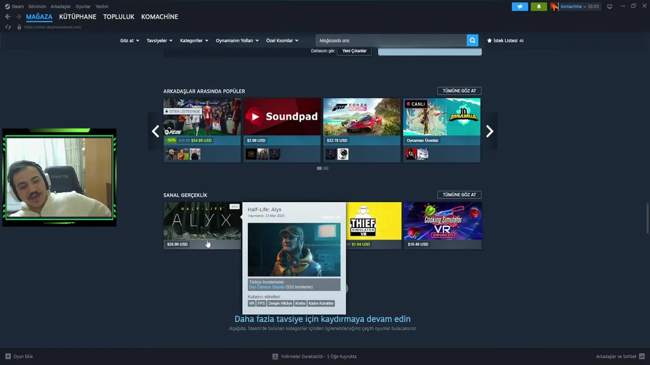The height and width of the screenshot is (365, 650).
Task: Enter Big Picture mode via monitor icon
Action: tap(609, 7)
